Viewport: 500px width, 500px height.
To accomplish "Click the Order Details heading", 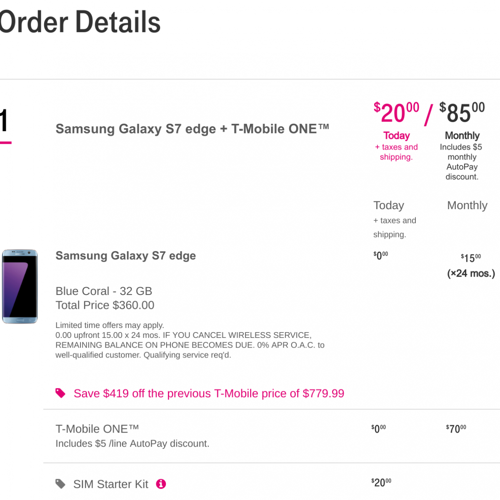I will coord(80,22).
